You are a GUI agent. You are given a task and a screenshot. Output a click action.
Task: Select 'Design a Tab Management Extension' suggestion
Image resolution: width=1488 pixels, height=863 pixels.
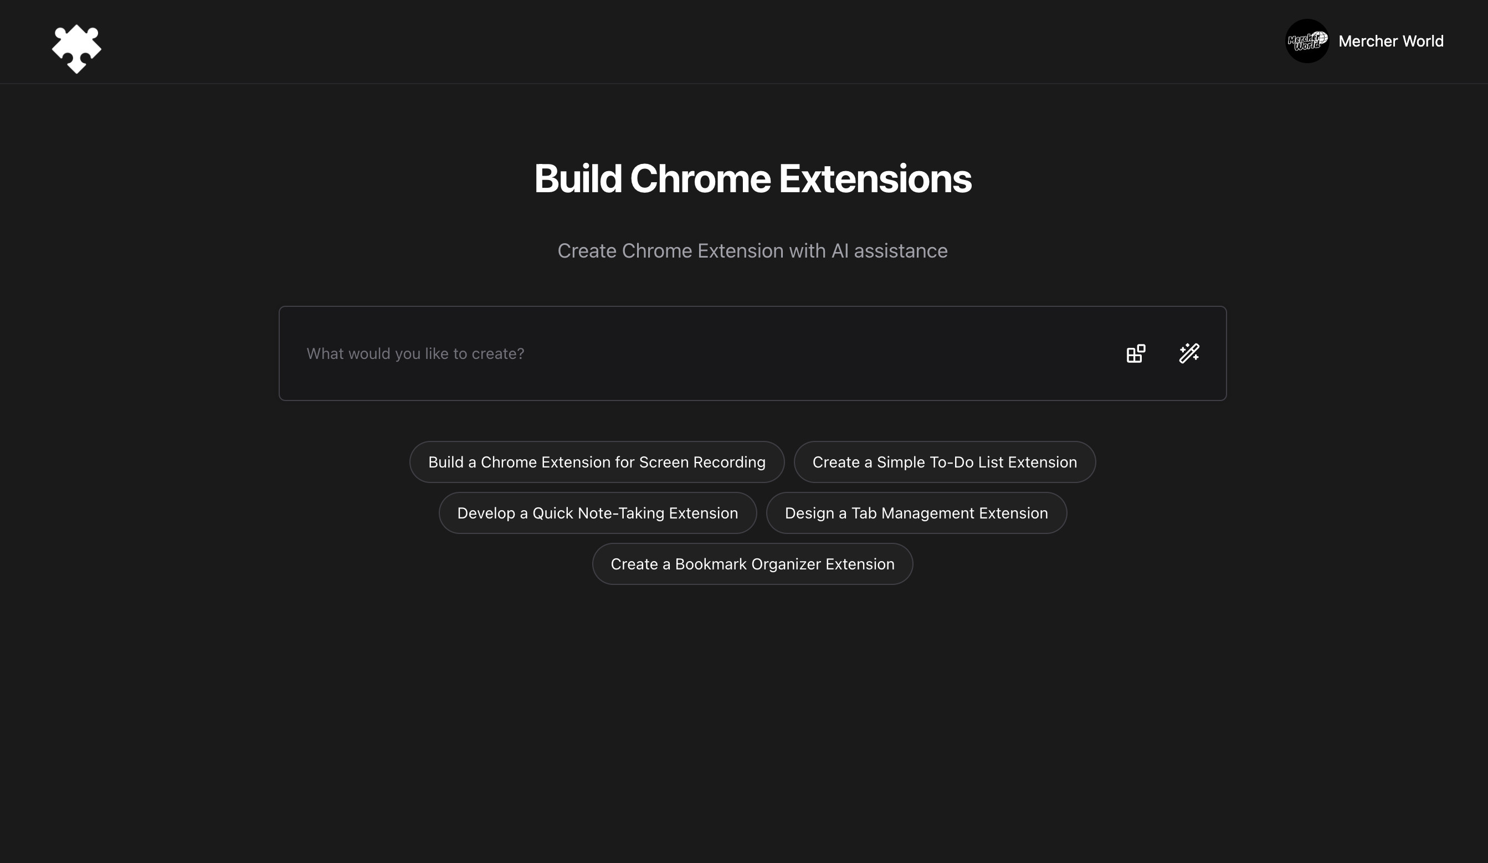tap(916, 513)
